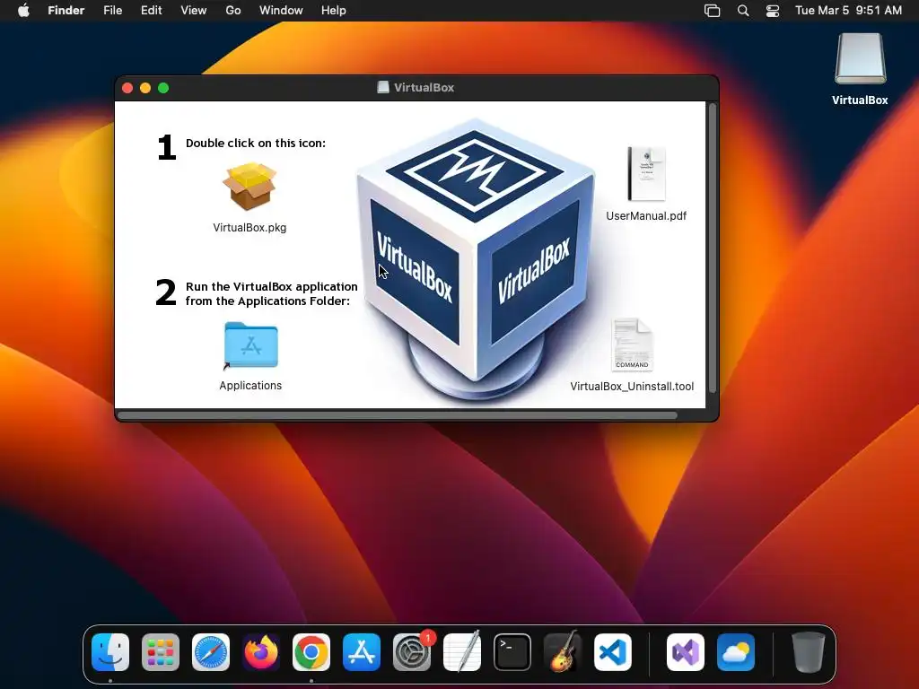Open the File menu
This screenshot has width=919, height=689.
coord(112,11)
